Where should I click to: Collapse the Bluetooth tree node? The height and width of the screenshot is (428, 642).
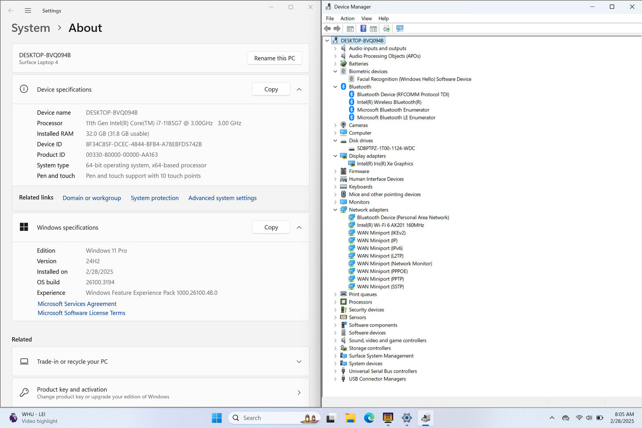pyautogui.click(x=335, y=87)
